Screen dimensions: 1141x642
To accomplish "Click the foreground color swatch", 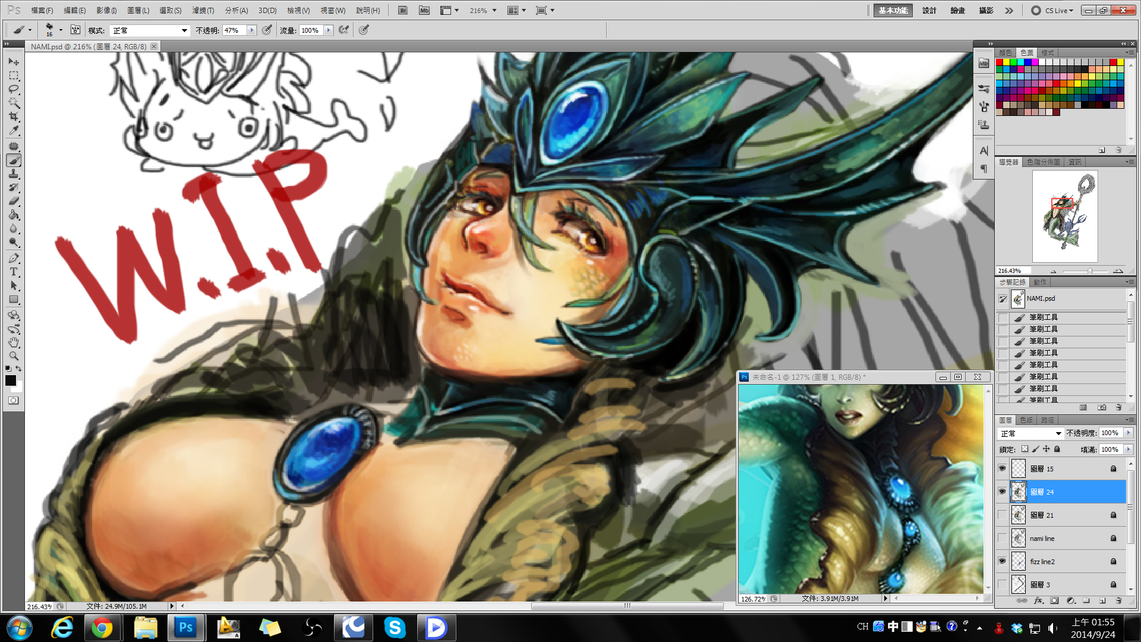I will tap(10, 380).
